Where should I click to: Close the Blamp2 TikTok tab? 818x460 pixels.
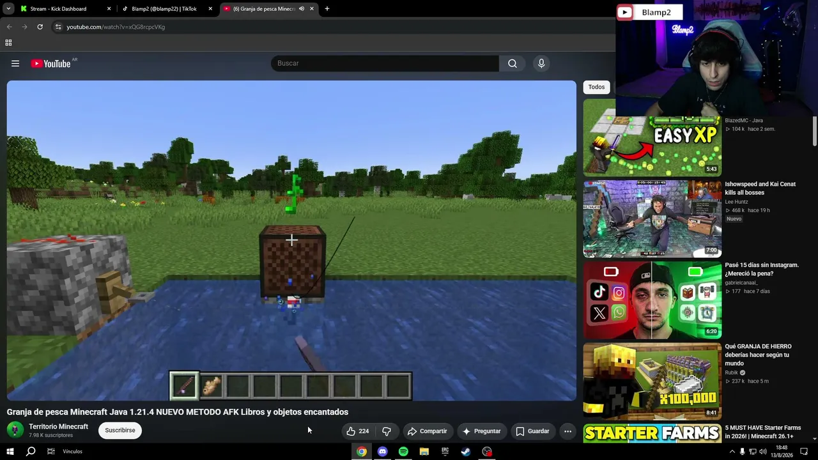pyautogui.click(x=210, y=9)
